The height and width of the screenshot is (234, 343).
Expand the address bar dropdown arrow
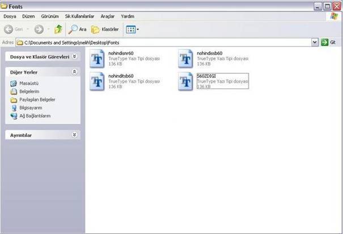(315, 43)
